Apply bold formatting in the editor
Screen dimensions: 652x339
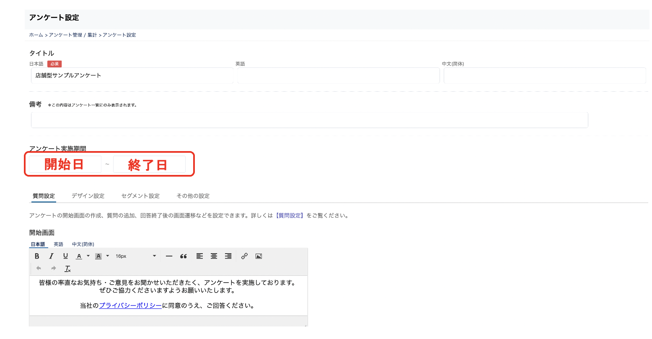37,256
